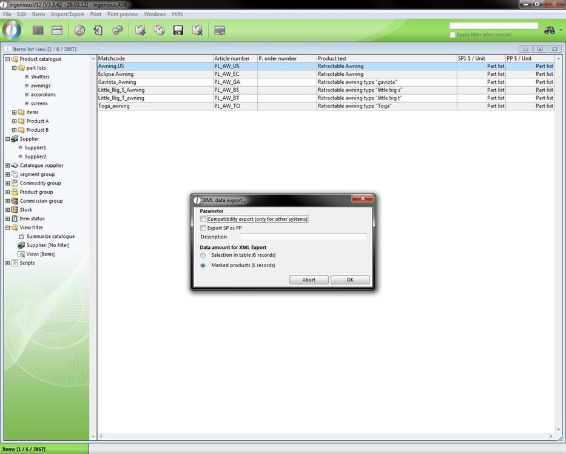
Task: Click the gears settings toolbar icon
Action: click(x=118, y=30)
